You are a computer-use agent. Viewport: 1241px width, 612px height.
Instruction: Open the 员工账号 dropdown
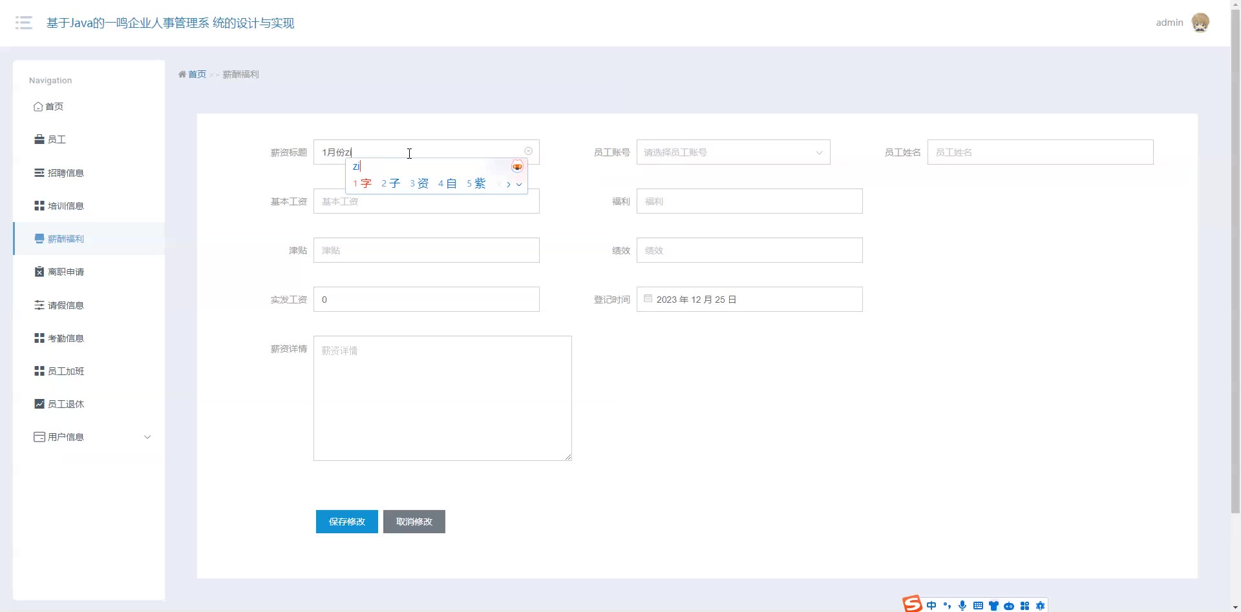click(x=733, y=152)
